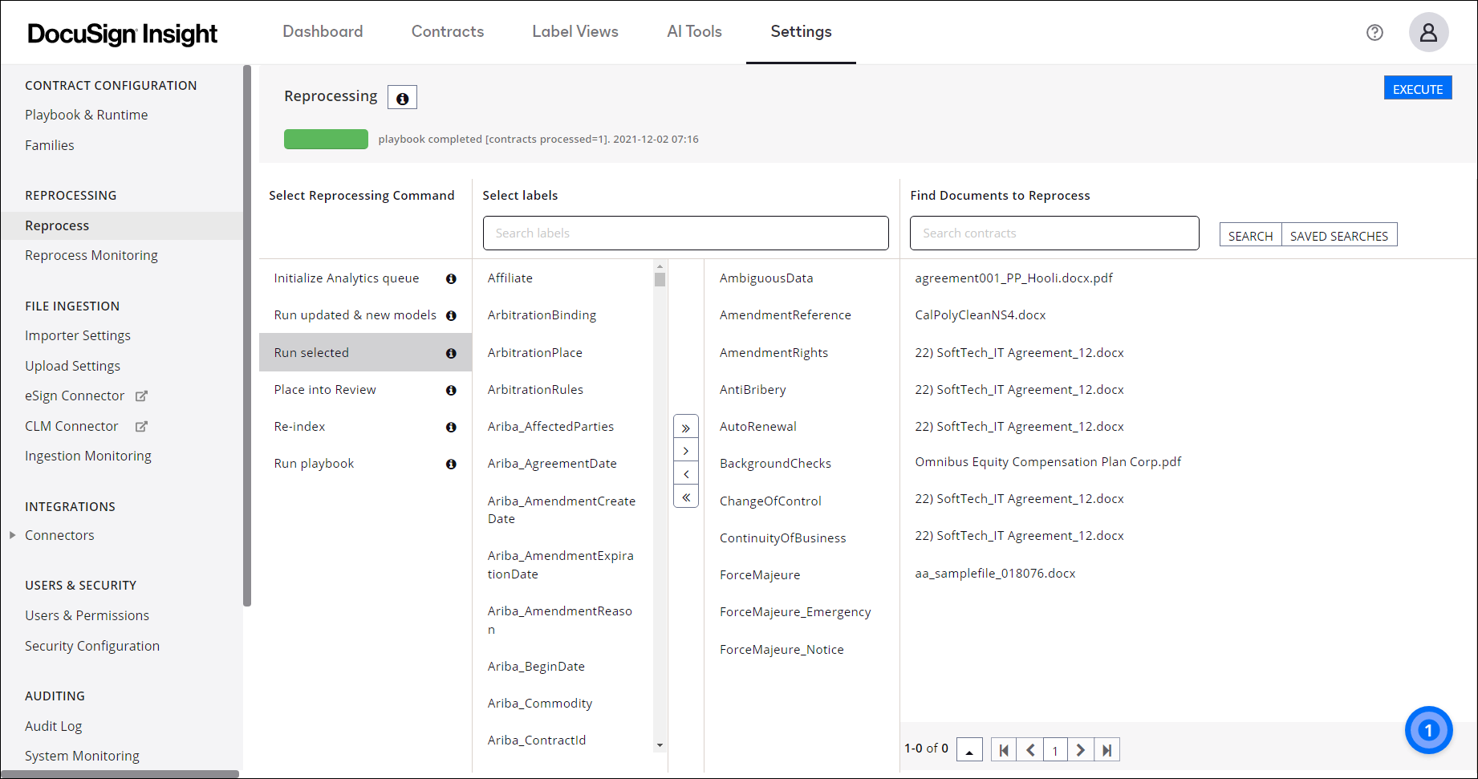Image resolution: width=1478 pixels, height=779 pixels.
Task: Click info icon next to Run playbook
Action: point(452,464)
